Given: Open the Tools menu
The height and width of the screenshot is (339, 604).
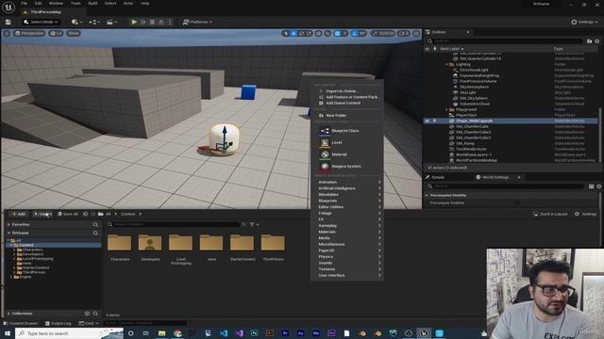Looking at the screenshot, I should (75, 4).
